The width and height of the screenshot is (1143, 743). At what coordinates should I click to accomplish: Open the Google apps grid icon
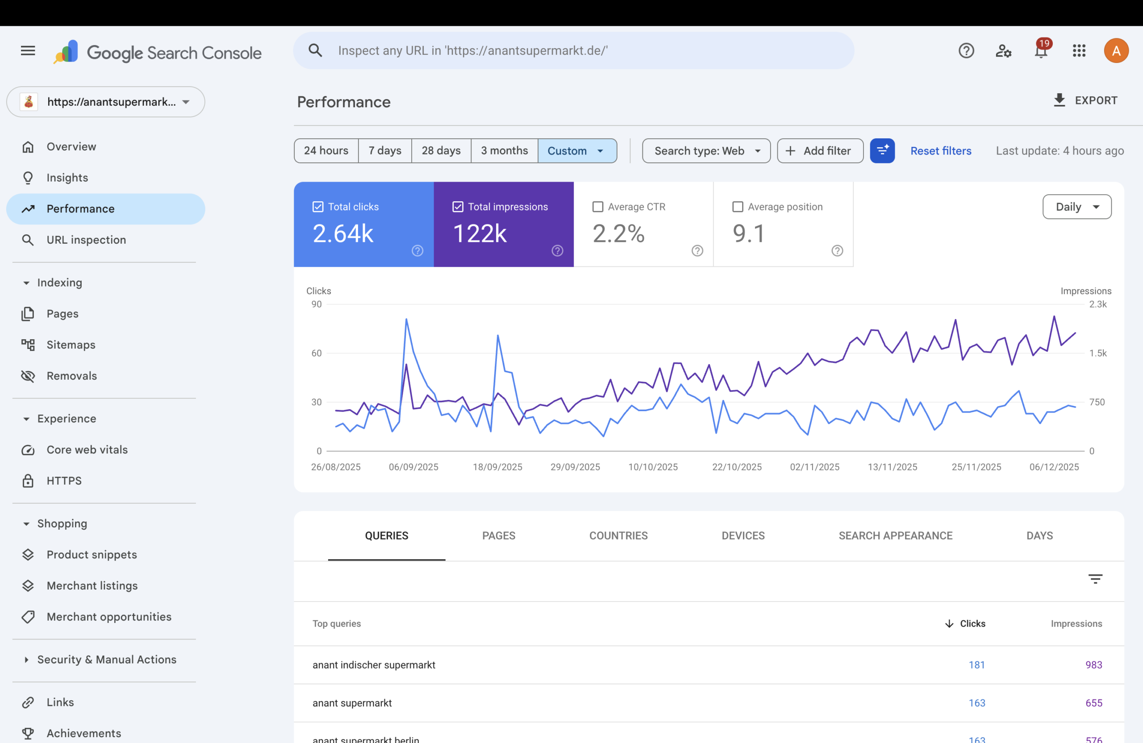click(1079, 50)
